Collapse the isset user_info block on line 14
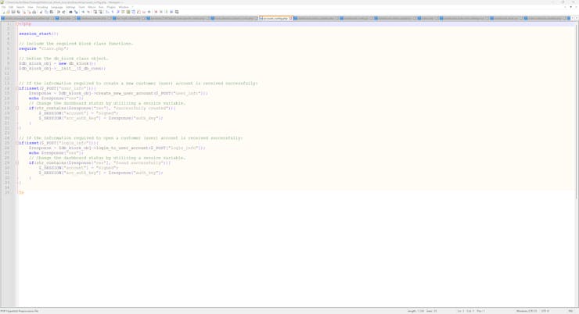Screen dimensions: 579x314 click(x=17, y=88)
